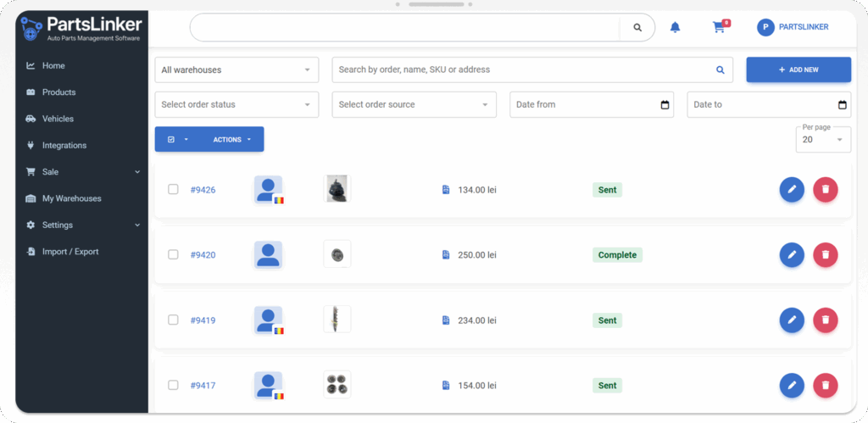Open invoice document icon for order #9419
Image resolution: width=868 pixels, height=423 pixels.
pos(446,320)
